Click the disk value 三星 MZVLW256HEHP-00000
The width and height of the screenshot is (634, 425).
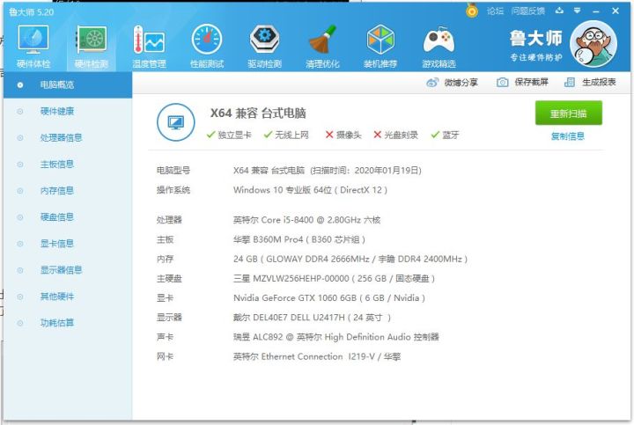pos(334,278)
